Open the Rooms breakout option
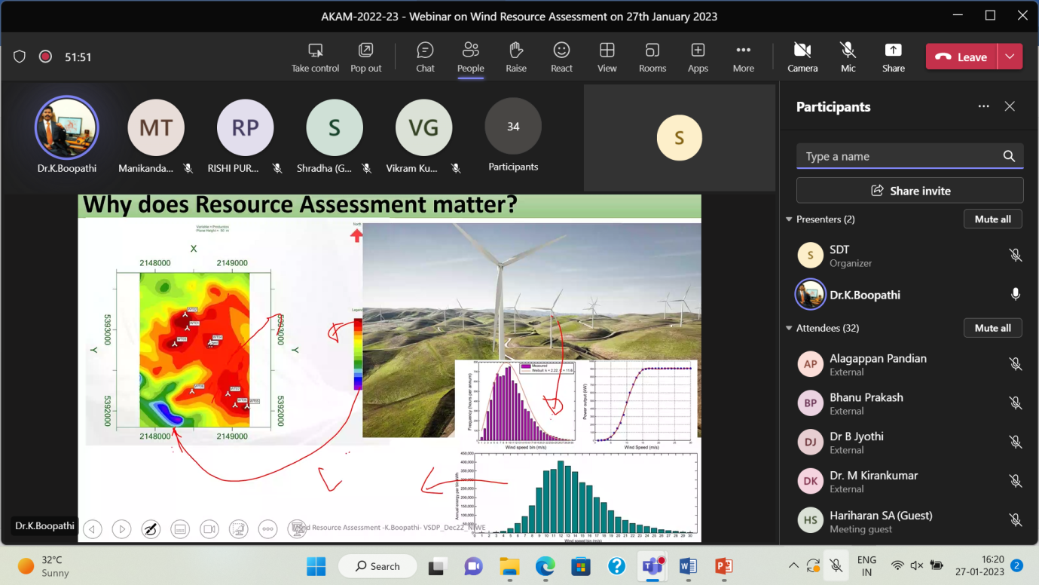Screen dimensions: 1039x585 (652, 57)
